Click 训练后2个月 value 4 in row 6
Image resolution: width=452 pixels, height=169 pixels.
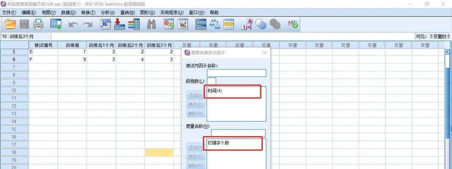(x=130, y=60)
